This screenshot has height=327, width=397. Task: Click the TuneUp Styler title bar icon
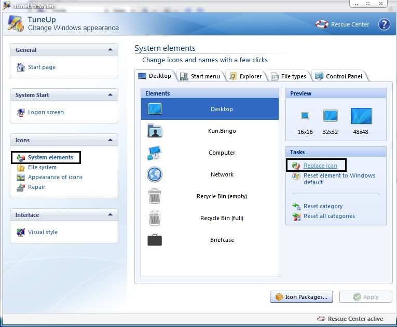[x=7, y=5]
